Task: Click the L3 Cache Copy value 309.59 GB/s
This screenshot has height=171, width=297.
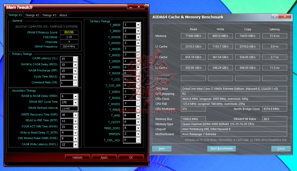Action: coord(247,68)
